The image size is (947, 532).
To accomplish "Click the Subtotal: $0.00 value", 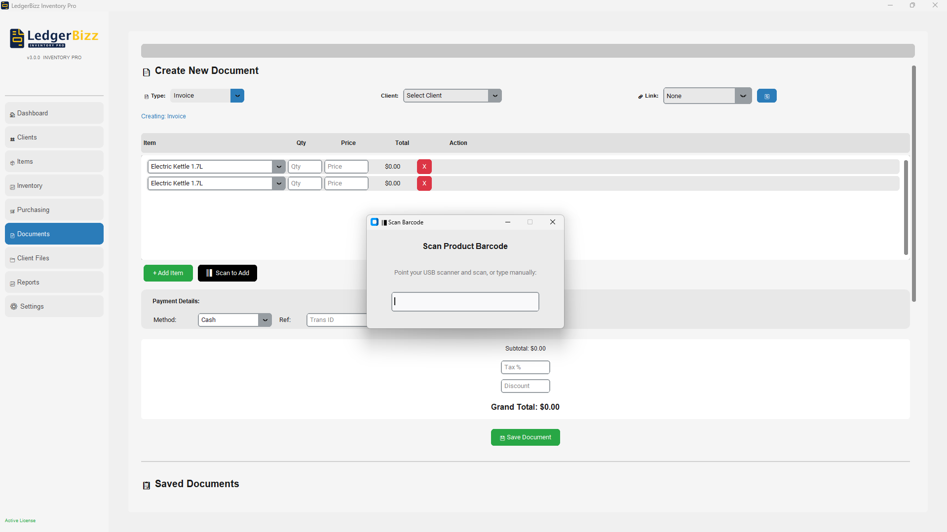I will [x=526, y=349].
